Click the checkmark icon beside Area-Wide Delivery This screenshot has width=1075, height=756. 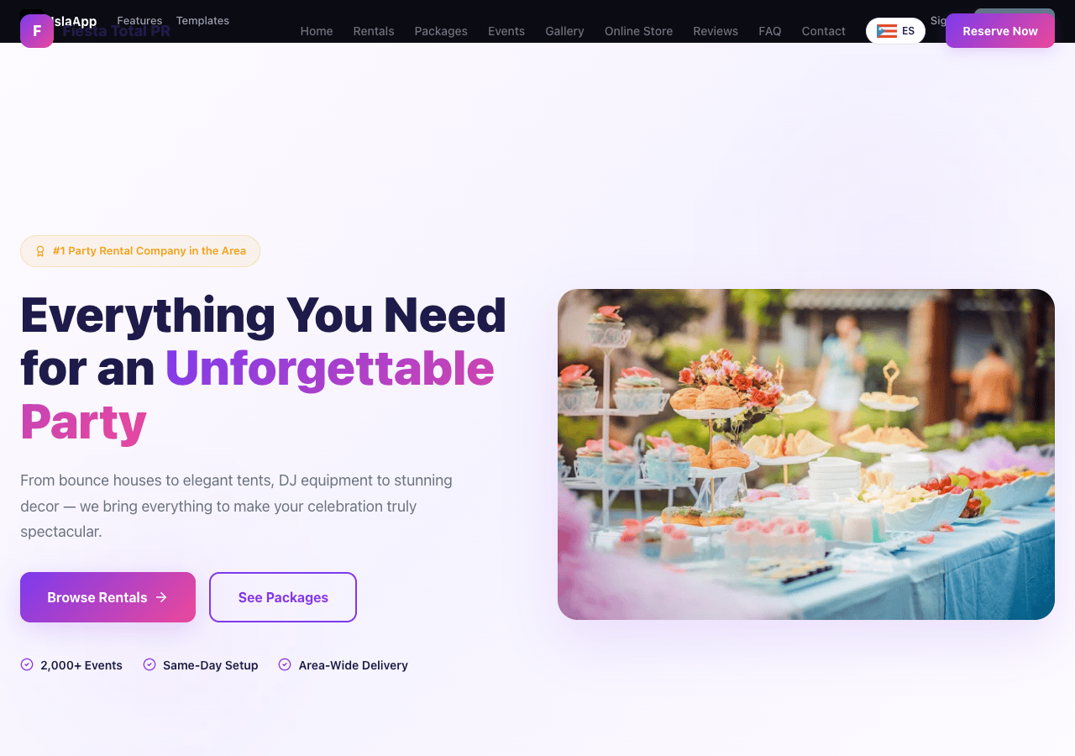(285, 664)
